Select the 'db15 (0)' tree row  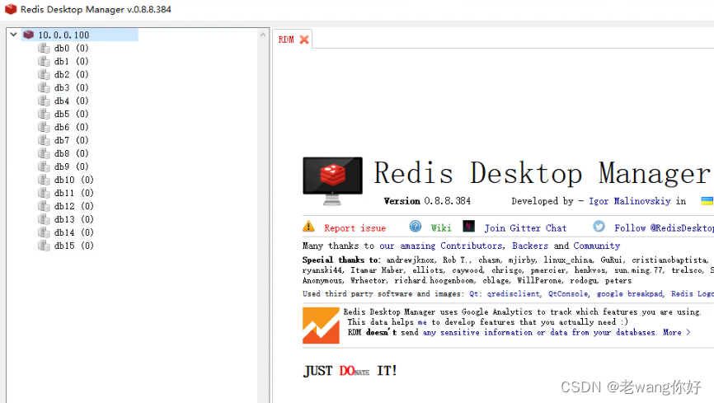(73, 246)
